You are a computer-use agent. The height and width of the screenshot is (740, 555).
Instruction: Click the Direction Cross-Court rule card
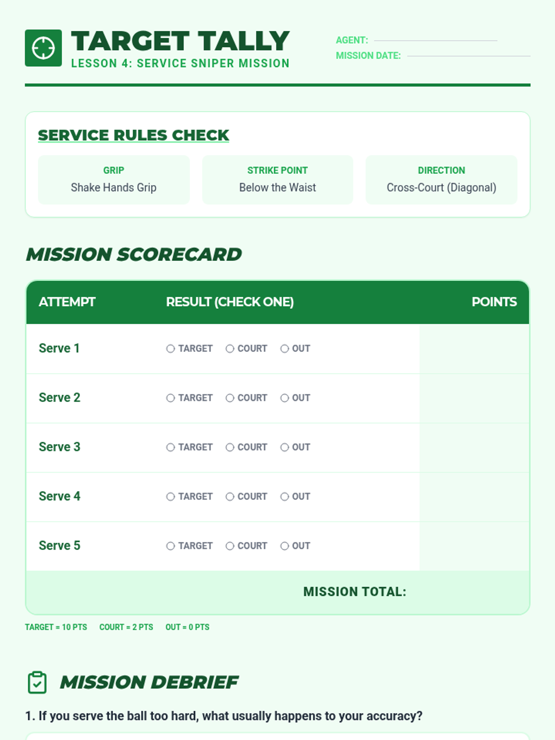[x=441, y=179]
